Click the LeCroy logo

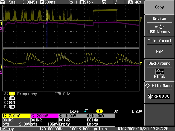(7, 129)
